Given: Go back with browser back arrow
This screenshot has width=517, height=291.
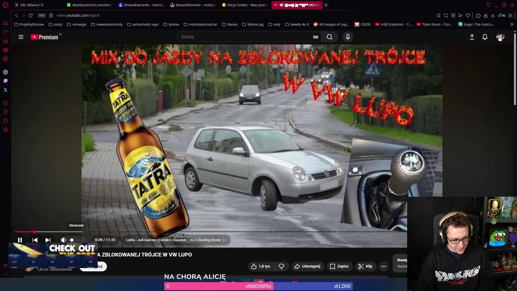Looking at the screenshot, I should click(16, 15).
